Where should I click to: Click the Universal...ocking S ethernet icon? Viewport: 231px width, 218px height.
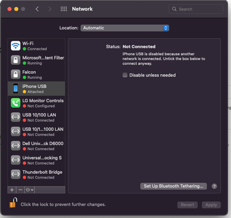pos(16,160)
